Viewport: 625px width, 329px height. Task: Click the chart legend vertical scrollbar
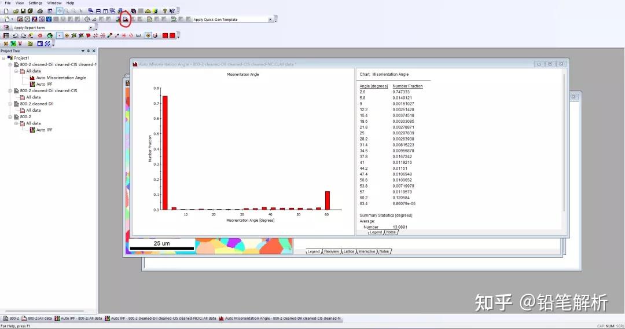(564, 142)
